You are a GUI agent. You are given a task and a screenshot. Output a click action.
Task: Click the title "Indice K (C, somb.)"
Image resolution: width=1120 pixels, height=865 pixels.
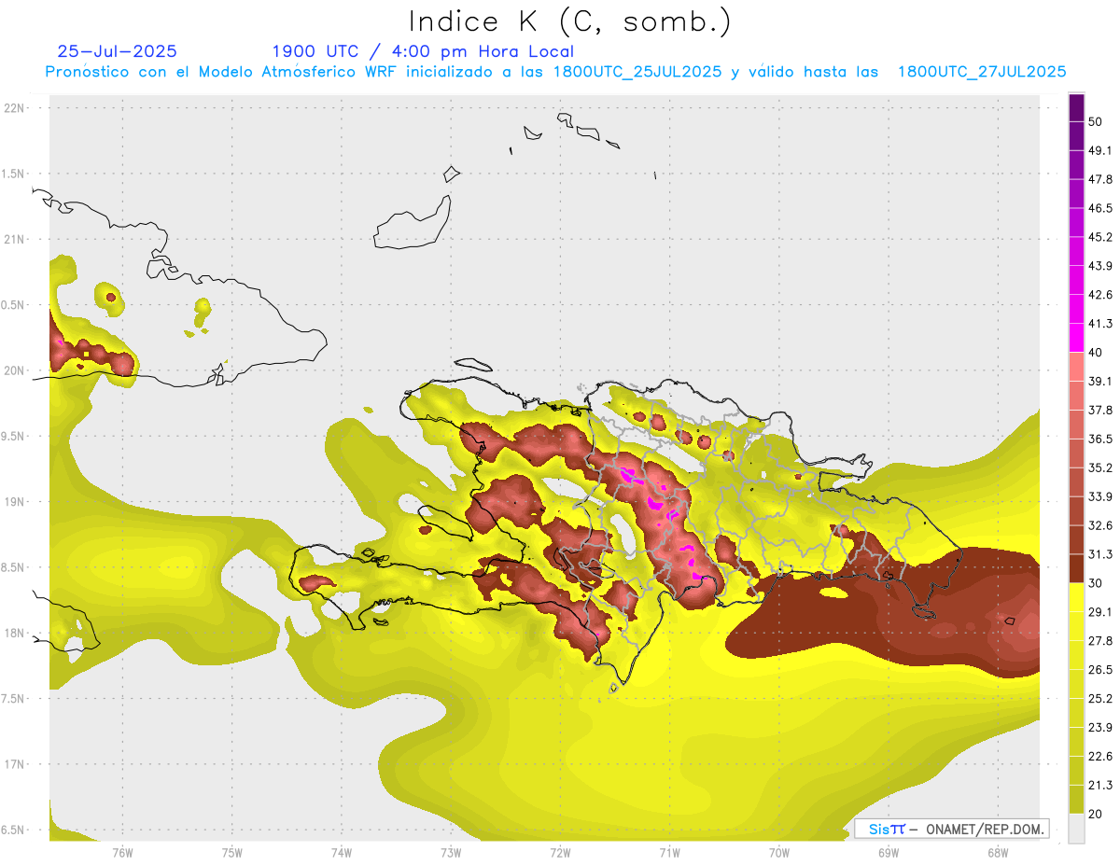[x=569, y=21]
